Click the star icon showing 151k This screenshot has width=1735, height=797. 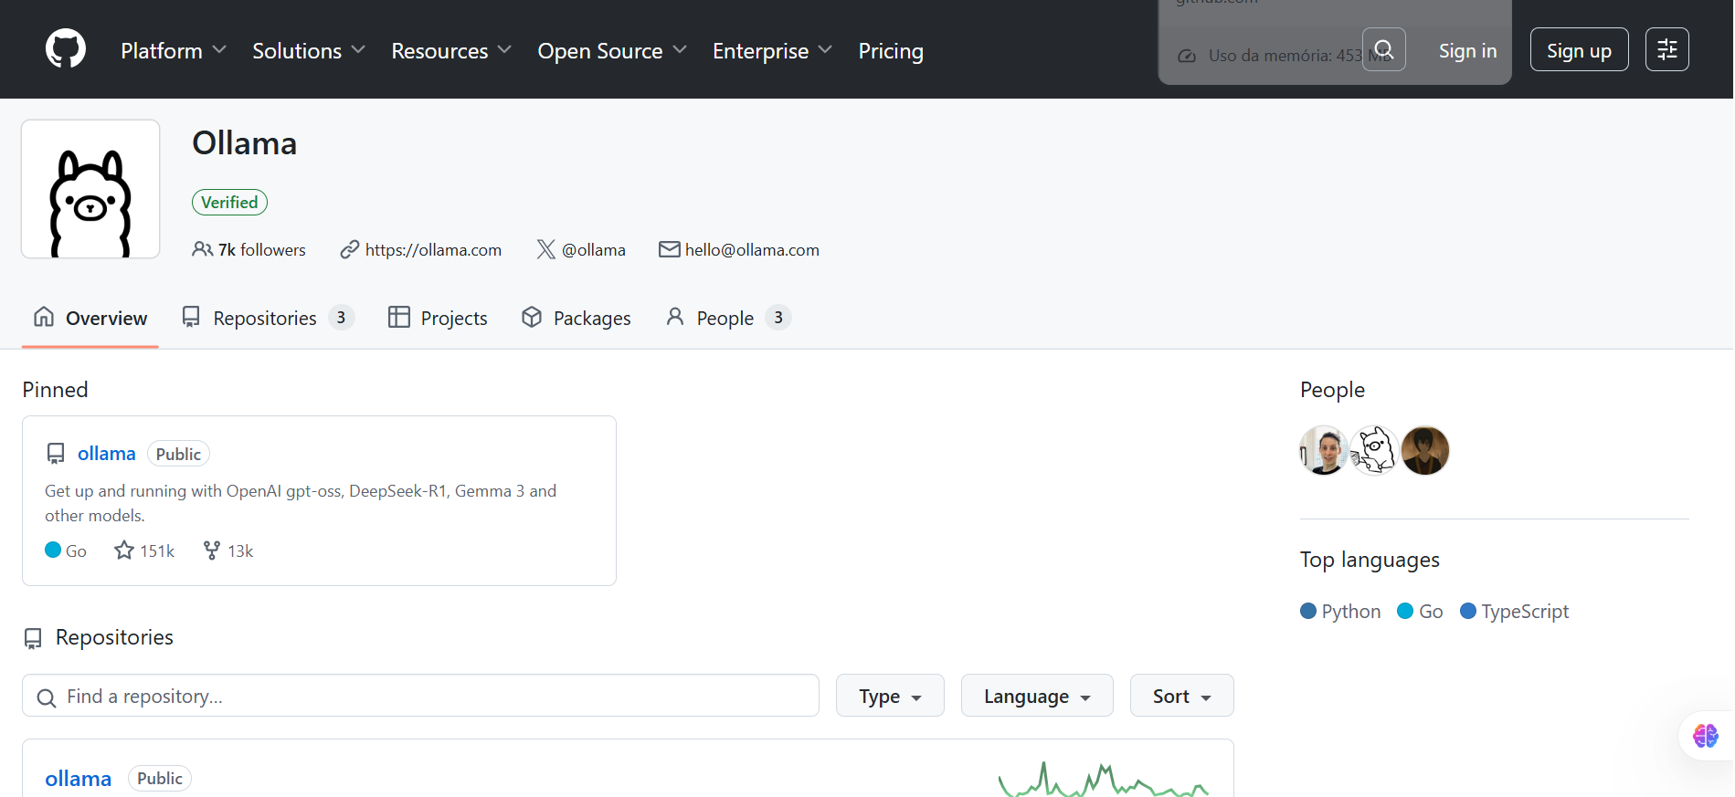pyautogui.click(x=124, y=551)
